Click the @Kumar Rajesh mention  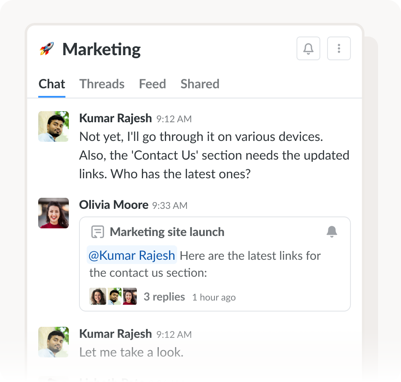[x=132, y=255]
